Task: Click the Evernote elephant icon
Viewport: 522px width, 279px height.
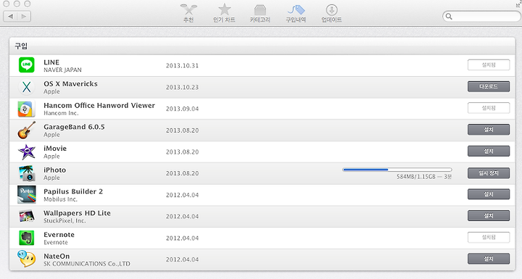Action: [27, 238]
